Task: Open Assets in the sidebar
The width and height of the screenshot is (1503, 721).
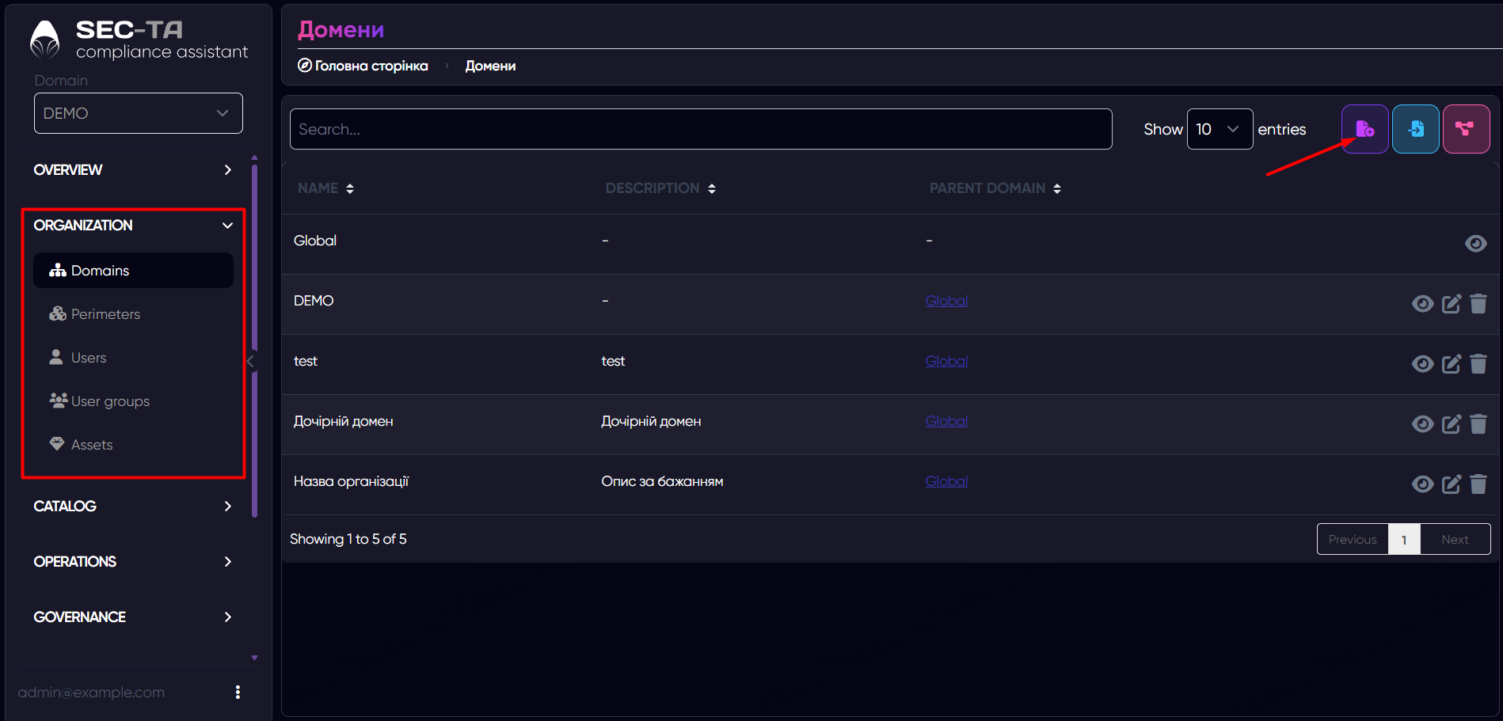Action: (x=133, y=445)
